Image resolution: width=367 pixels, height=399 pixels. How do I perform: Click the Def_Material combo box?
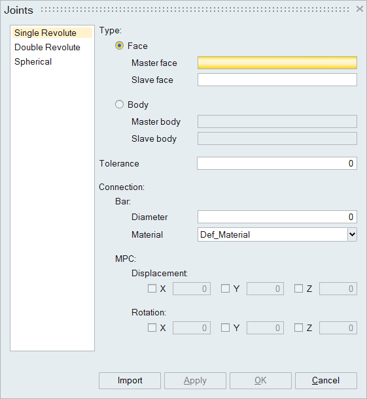click(x=272, y=234)
